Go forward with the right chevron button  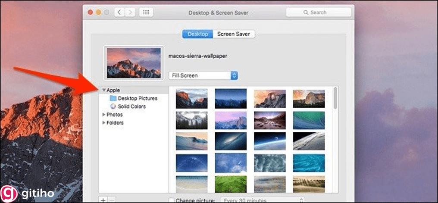click(x=130, y=12)
